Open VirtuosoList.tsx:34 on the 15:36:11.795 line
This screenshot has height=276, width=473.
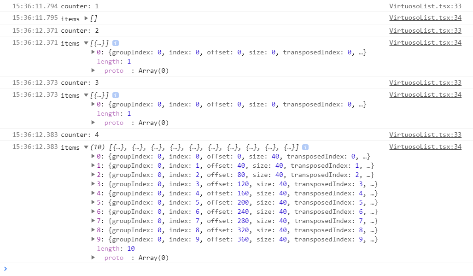(x=425, y=18)
